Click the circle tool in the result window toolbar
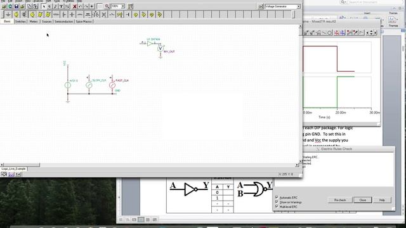 pyautogui.click(x=330, y=32)
